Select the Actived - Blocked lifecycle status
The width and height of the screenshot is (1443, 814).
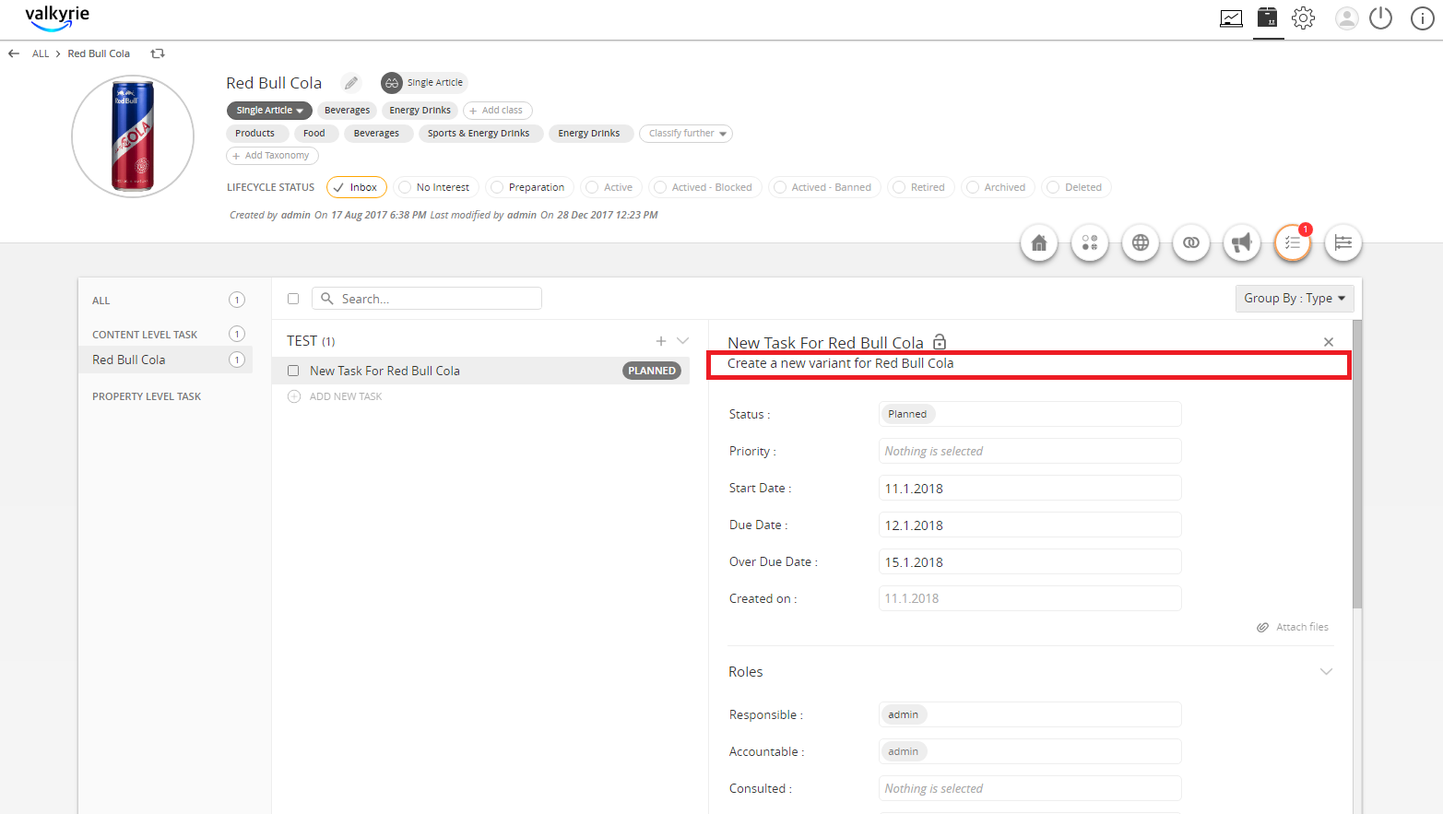705,187
